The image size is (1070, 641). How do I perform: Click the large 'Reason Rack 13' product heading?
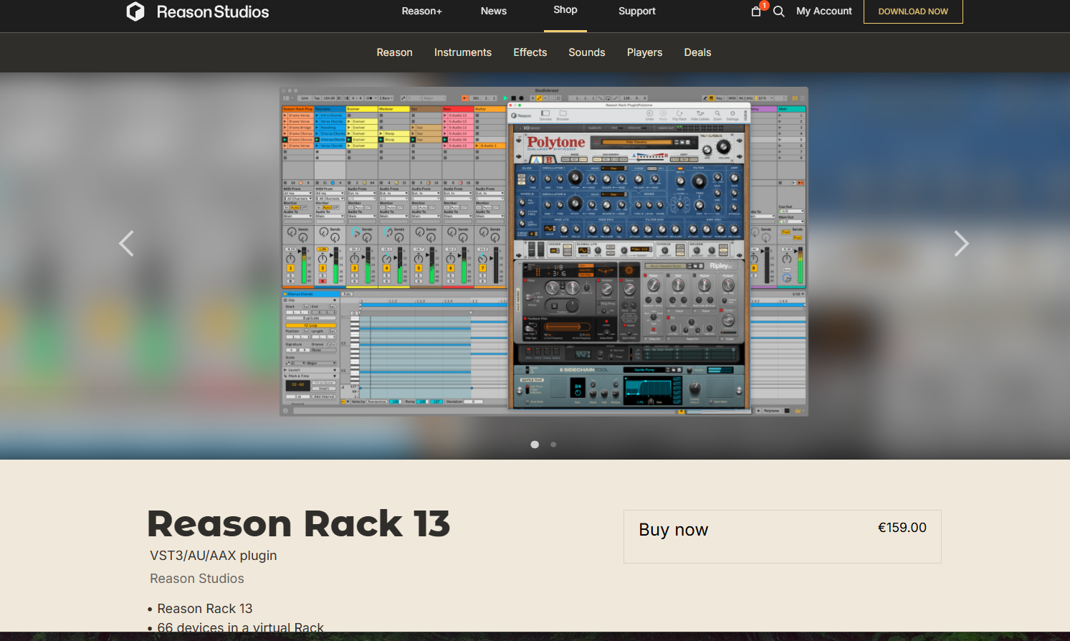[299, 523]
